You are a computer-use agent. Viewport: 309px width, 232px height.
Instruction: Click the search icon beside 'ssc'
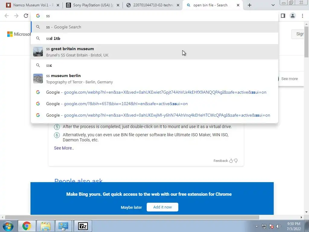38,65
